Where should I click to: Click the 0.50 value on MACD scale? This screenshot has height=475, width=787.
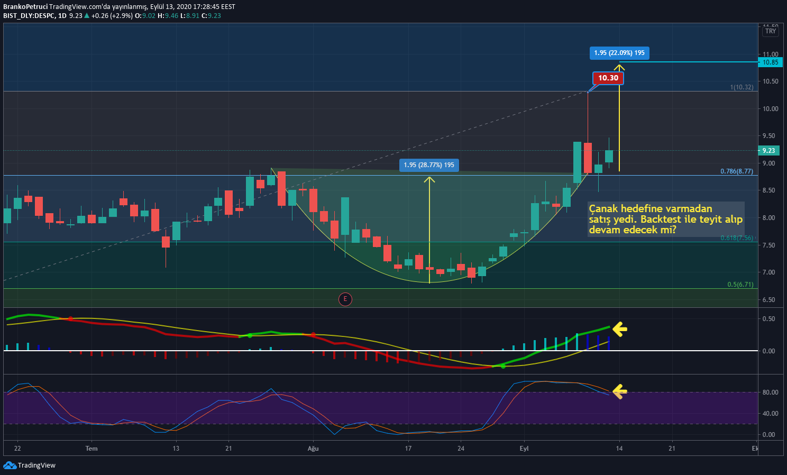[x=768, y=319]
